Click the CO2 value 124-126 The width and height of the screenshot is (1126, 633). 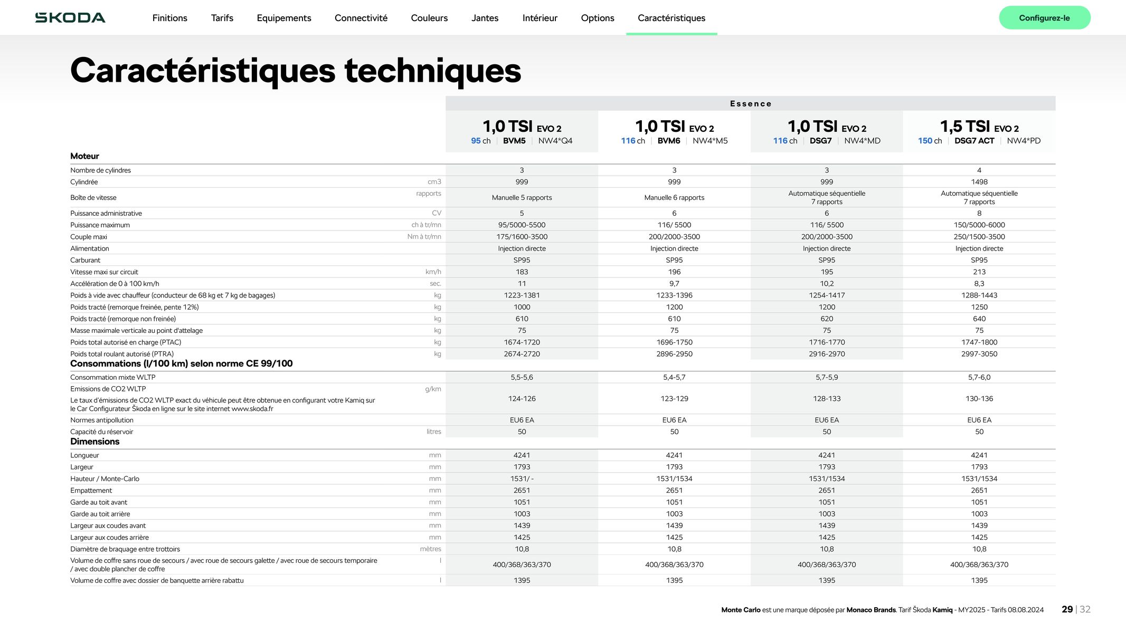click(522, 399)
